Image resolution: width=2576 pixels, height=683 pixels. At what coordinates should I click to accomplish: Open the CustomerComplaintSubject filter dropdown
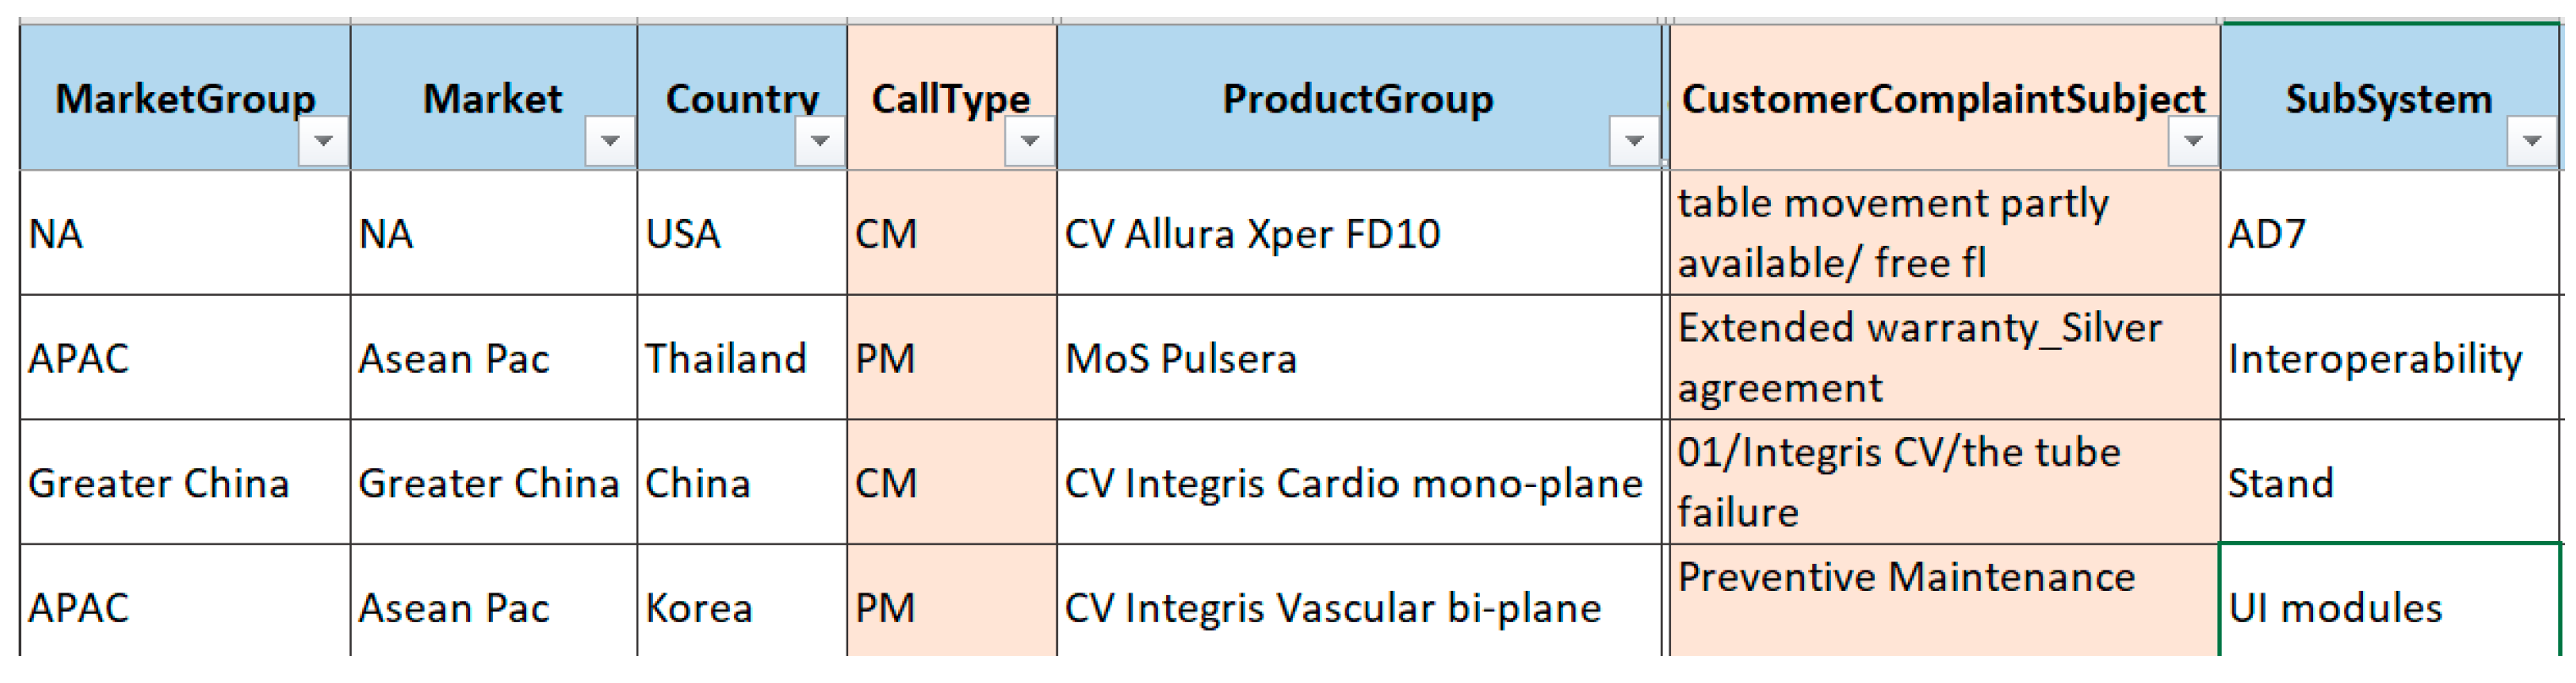point(2193,141)
